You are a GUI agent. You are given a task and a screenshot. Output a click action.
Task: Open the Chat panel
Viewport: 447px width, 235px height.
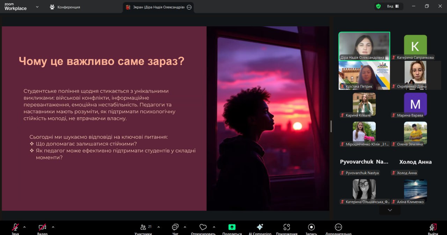(x=175, y=227)
